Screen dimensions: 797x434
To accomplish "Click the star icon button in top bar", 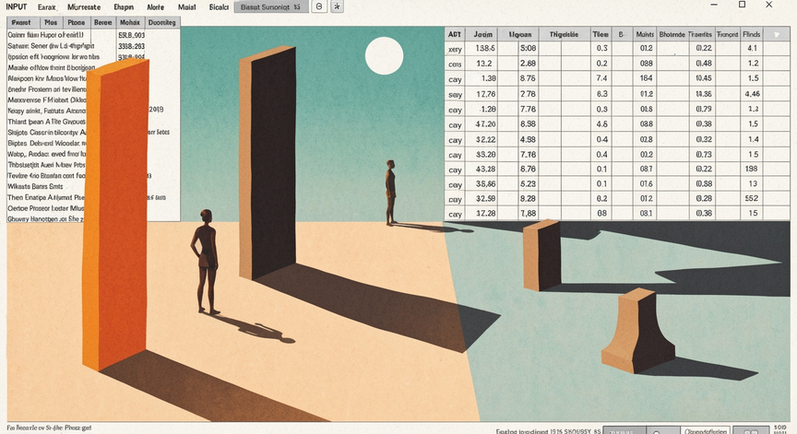I will (x=337, y=6).
